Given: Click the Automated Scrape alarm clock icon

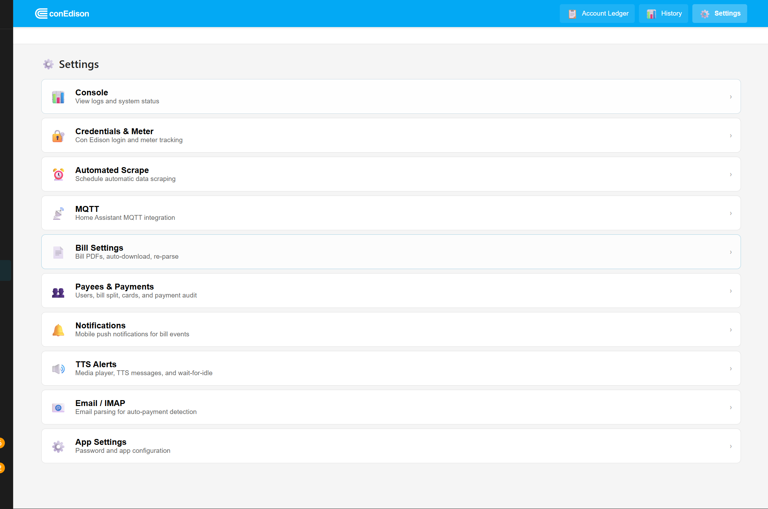Looking at the screenshot, I should [58, 174].
